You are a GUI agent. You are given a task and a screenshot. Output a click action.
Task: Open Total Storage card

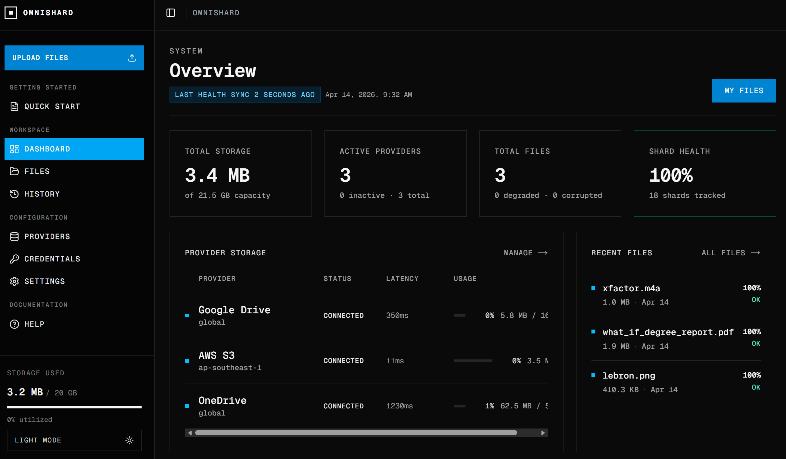[241, 174]
